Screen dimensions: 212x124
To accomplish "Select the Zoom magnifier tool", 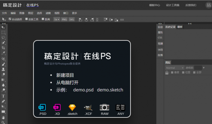I will coord(3,122).
